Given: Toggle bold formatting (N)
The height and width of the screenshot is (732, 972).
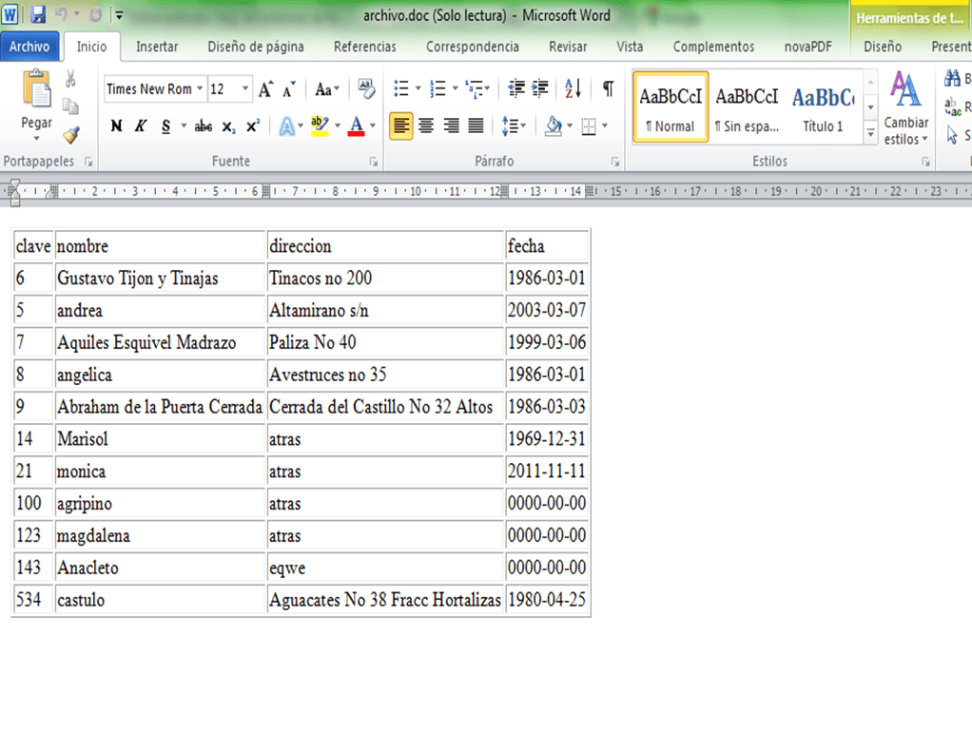Looking at the screenshot, I should pos(116,125).
